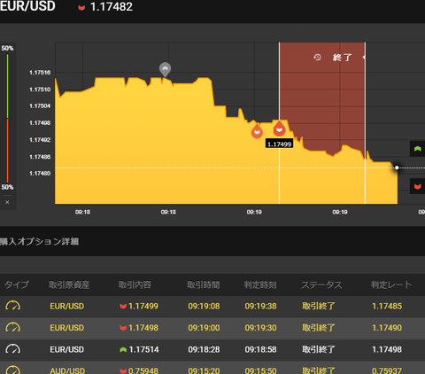Click the red trade marker left of 1.17499 marker
The width and height of the screenshot is (425, 374).
tap(257, 131)
